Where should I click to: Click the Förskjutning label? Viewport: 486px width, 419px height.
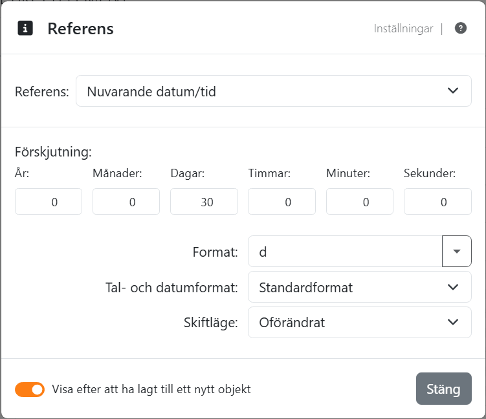click(53, 152)
